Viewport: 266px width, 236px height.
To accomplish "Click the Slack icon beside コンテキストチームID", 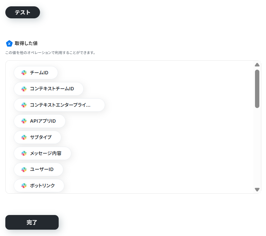I will [x=24, y=89].
